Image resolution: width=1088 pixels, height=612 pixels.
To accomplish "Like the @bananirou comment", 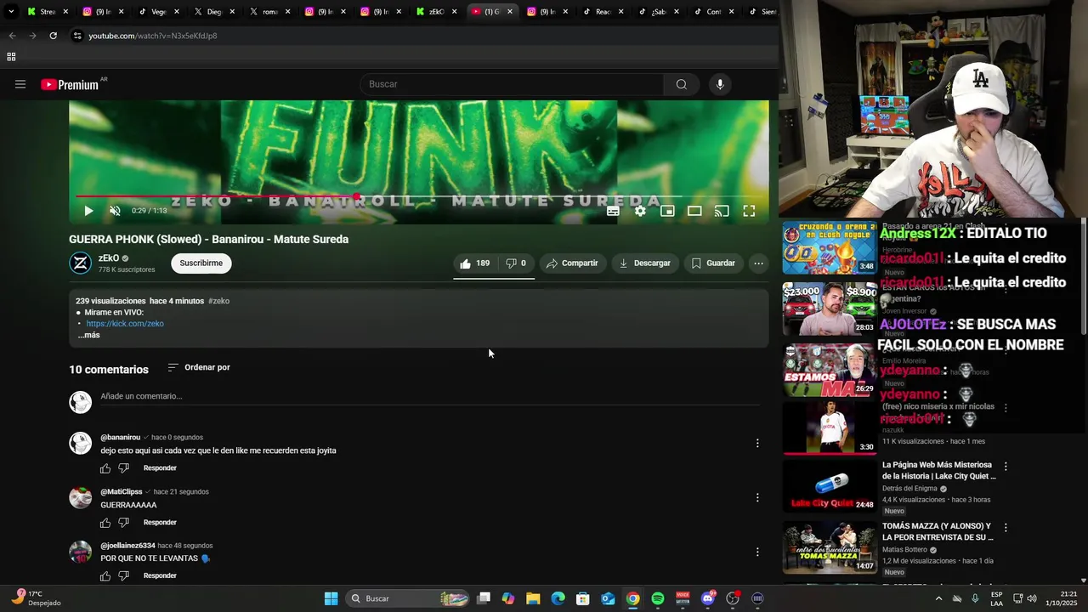I will [x=105, y=468].
